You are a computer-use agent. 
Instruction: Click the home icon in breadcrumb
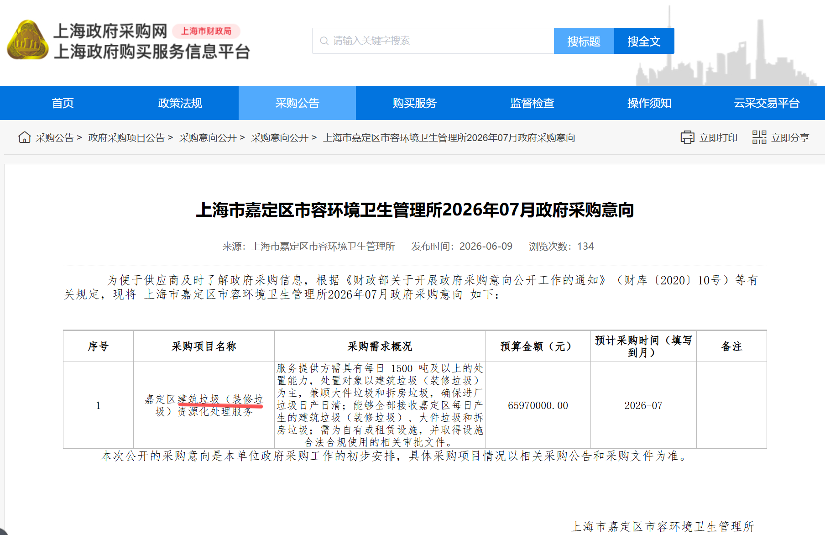click(x=25, y=137)
